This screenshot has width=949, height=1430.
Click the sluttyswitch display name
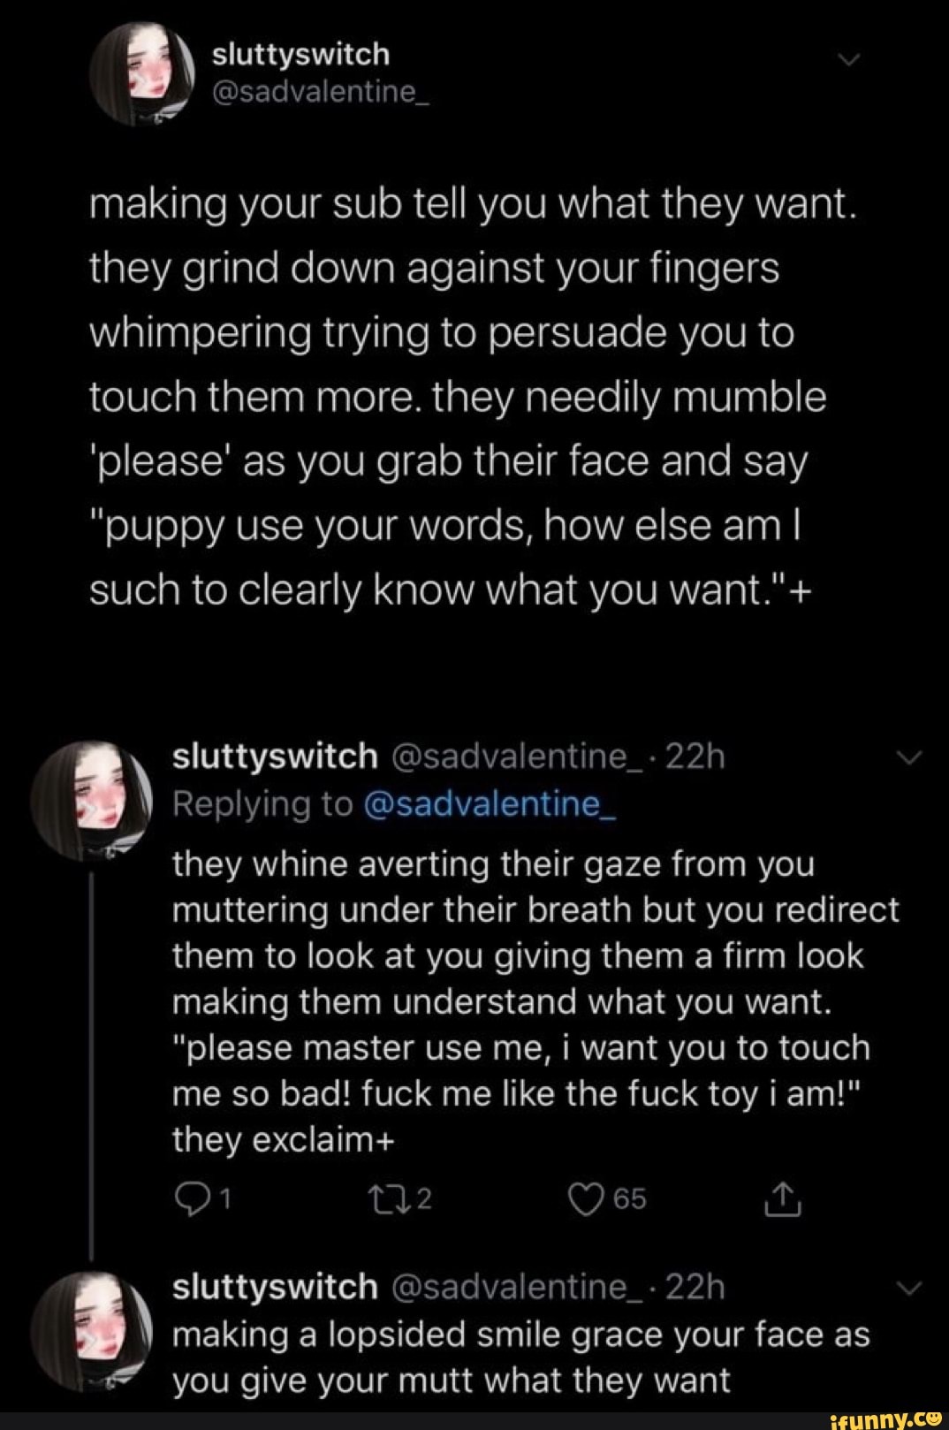coord(300,53)
